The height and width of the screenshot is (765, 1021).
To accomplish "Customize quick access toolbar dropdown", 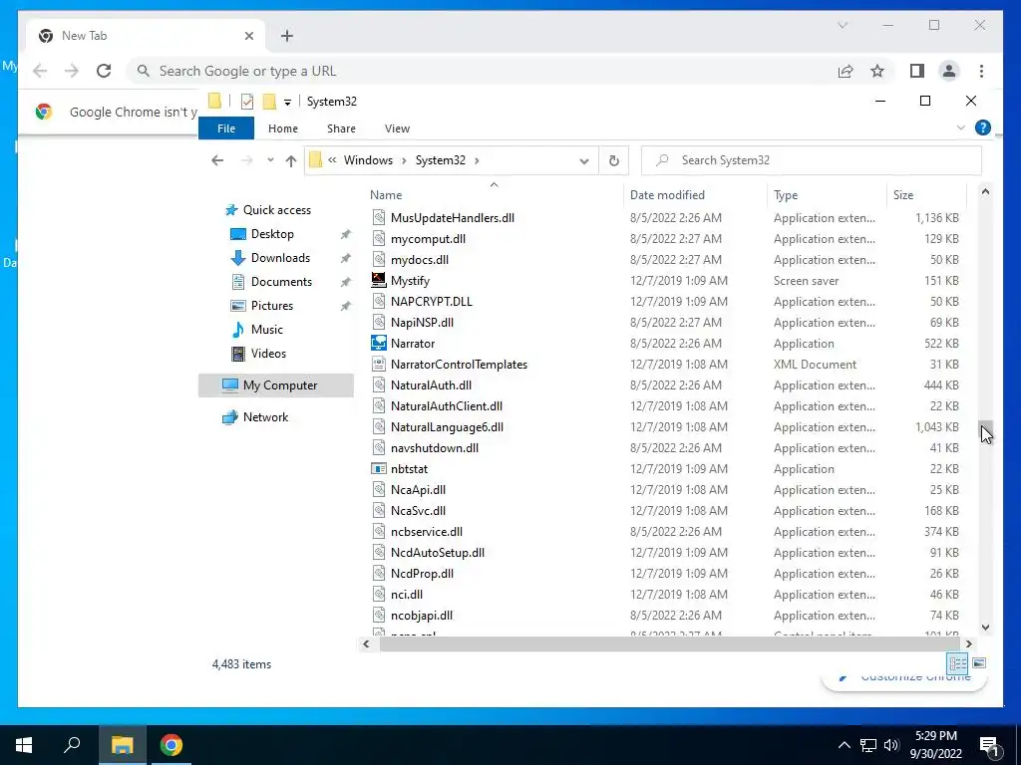I will pos(287,103).
